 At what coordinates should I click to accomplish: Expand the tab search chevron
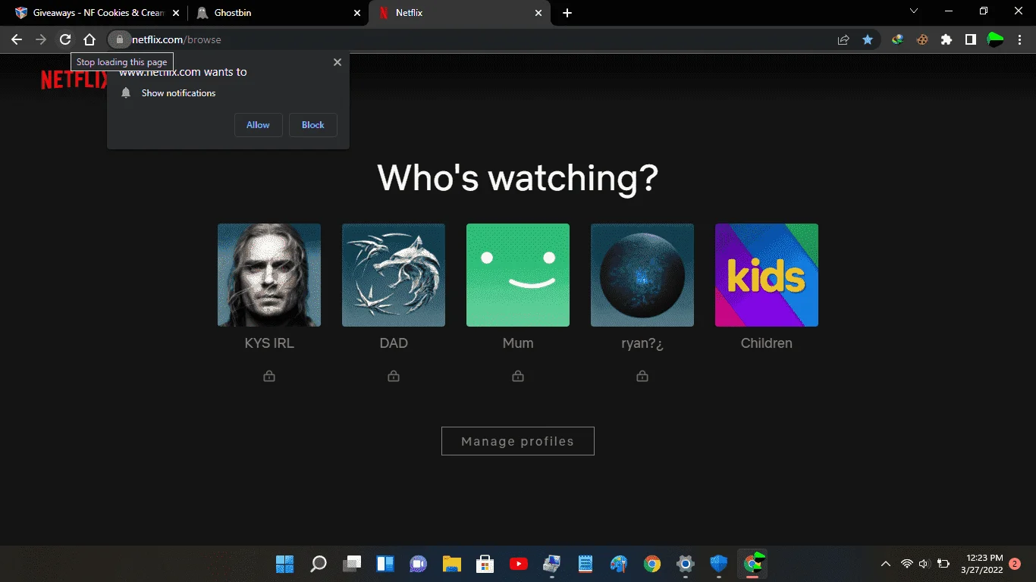pyautogui.click(x=914, y=11)
